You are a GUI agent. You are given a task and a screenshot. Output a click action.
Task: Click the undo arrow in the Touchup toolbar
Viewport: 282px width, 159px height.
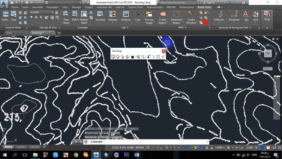(149, 57)
